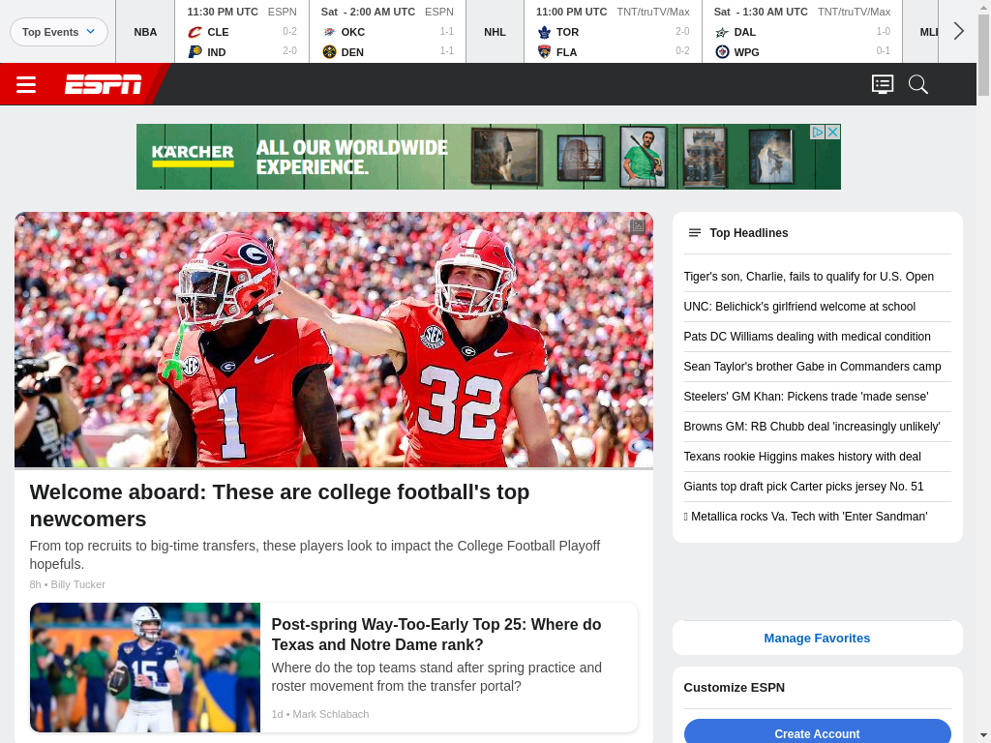The height and width of the screenshot is (743, 991).
Task: Select the NHL section in scores bar
Action: (495, 32)
